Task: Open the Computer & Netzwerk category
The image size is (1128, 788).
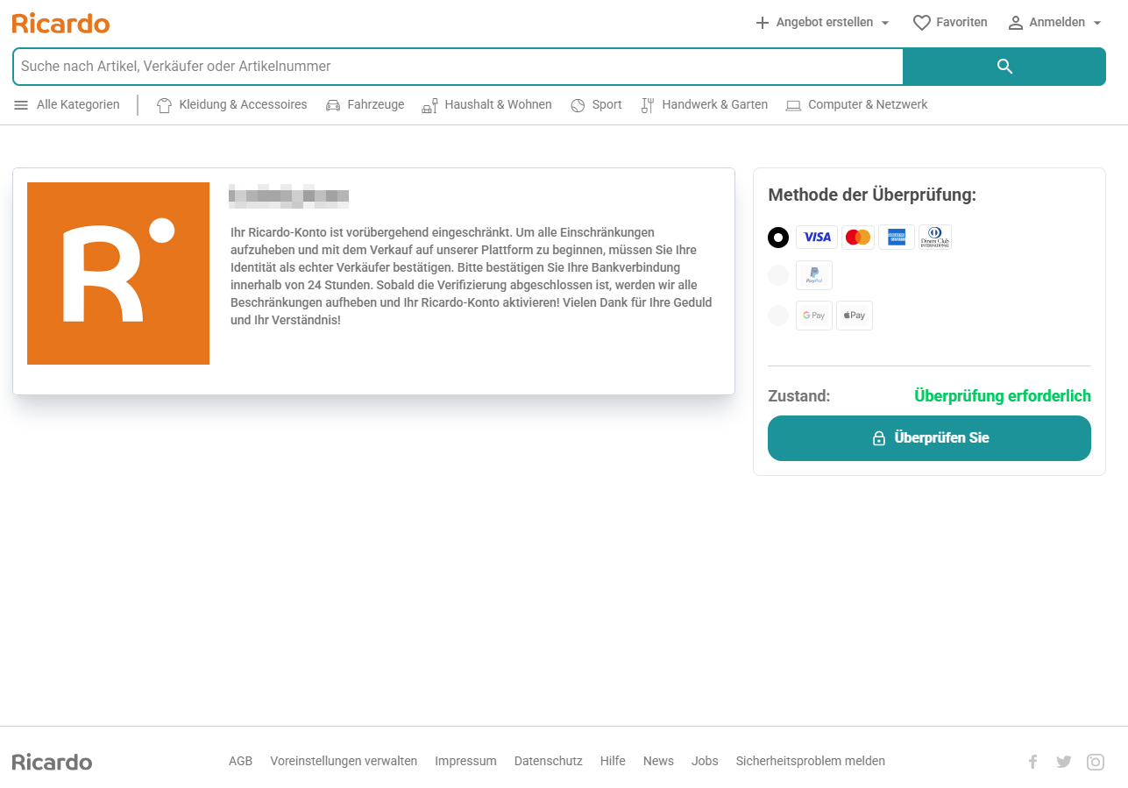Action: coord(856,105)
